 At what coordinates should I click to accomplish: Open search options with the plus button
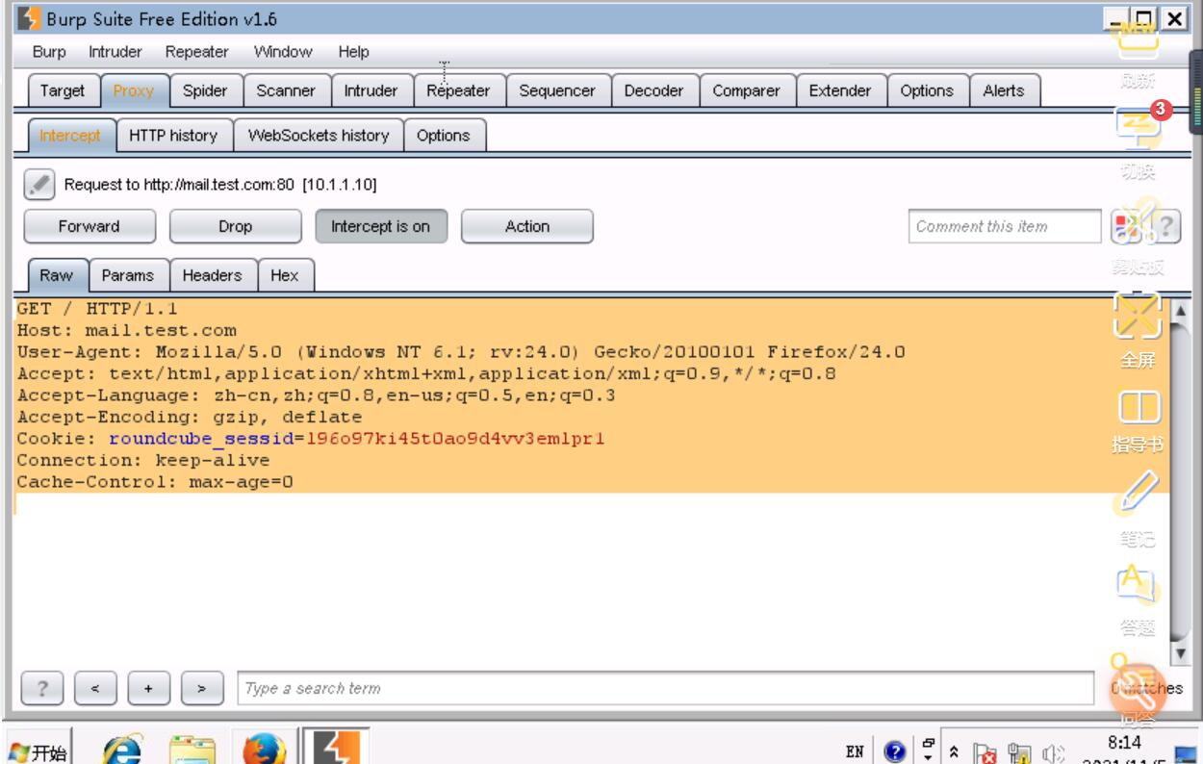point(148,688)
